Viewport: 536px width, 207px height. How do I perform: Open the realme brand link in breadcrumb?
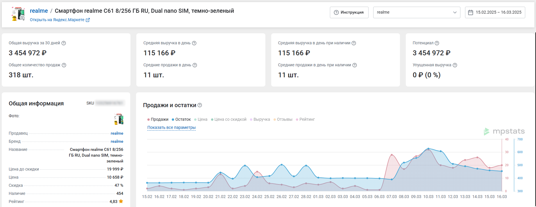[39, 11]
